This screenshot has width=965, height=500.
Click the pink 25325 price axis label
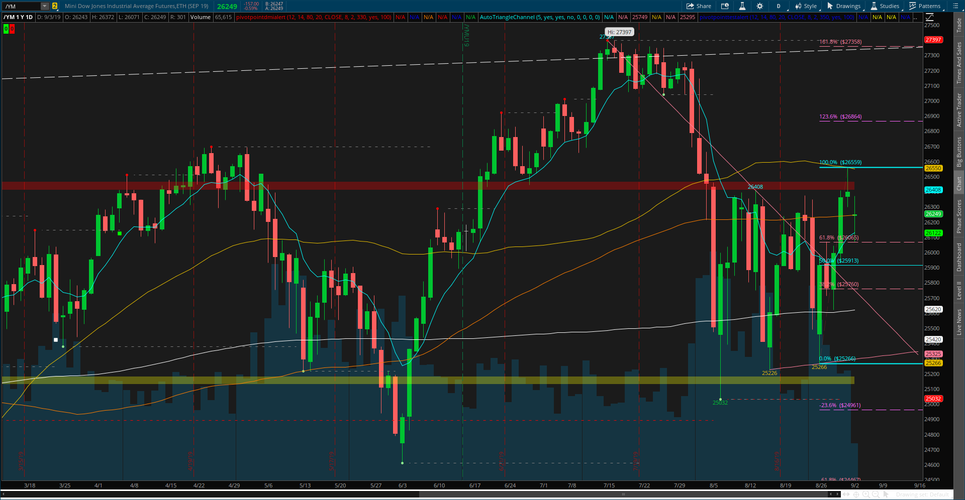pos(933,354)
